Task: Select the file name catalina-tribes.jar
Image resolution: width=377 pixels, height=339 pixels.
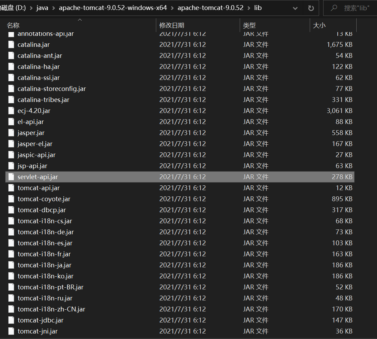Action: 43,100
